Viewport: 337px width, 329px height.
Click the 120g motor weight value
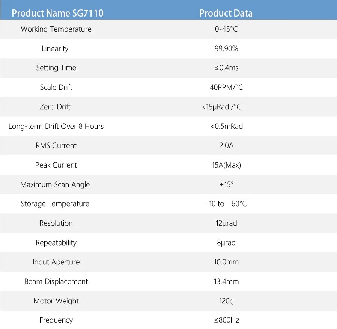(x=226, y=301)
